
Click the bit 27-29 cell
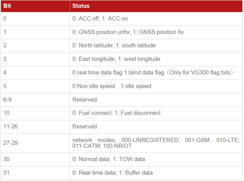(x=9, y=143)
